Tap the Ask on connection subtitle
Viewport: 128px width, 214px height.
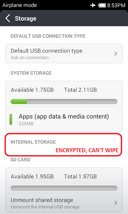tap(30, 58)
